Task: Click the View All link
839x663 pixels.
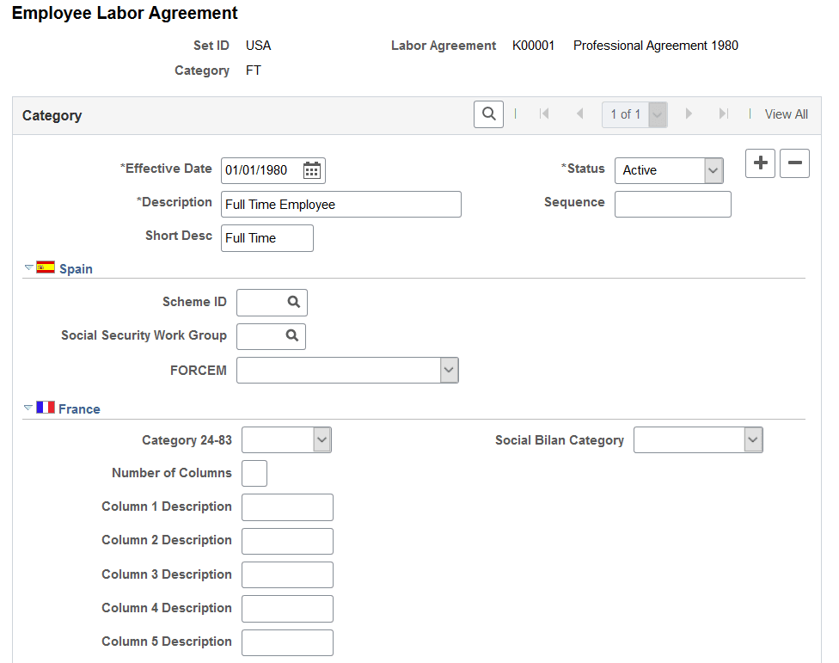Action: [786, 114]
